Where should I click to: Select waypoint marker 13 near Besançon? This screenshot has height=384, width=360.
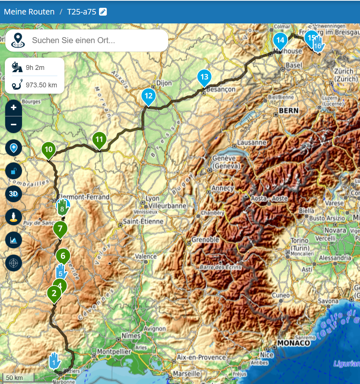pos(204,77)
